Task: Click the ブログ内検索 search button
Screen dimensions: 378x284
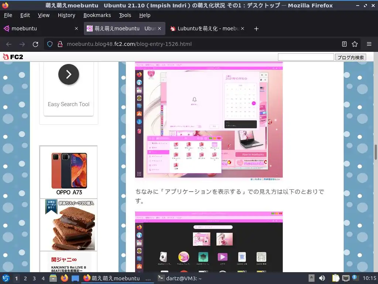Action: pyautogui.click(x=351, y=57)
